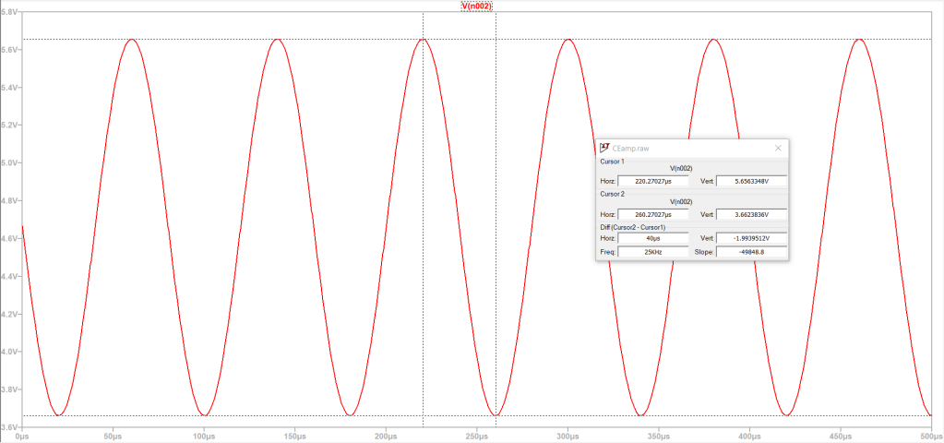This screenshot has width=944, height=443.
Task: Click the Slope value field
Action: [x=750, y=251]
